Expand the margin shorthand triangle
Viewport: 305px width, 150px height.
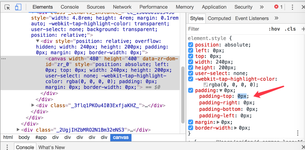(218, 122)
